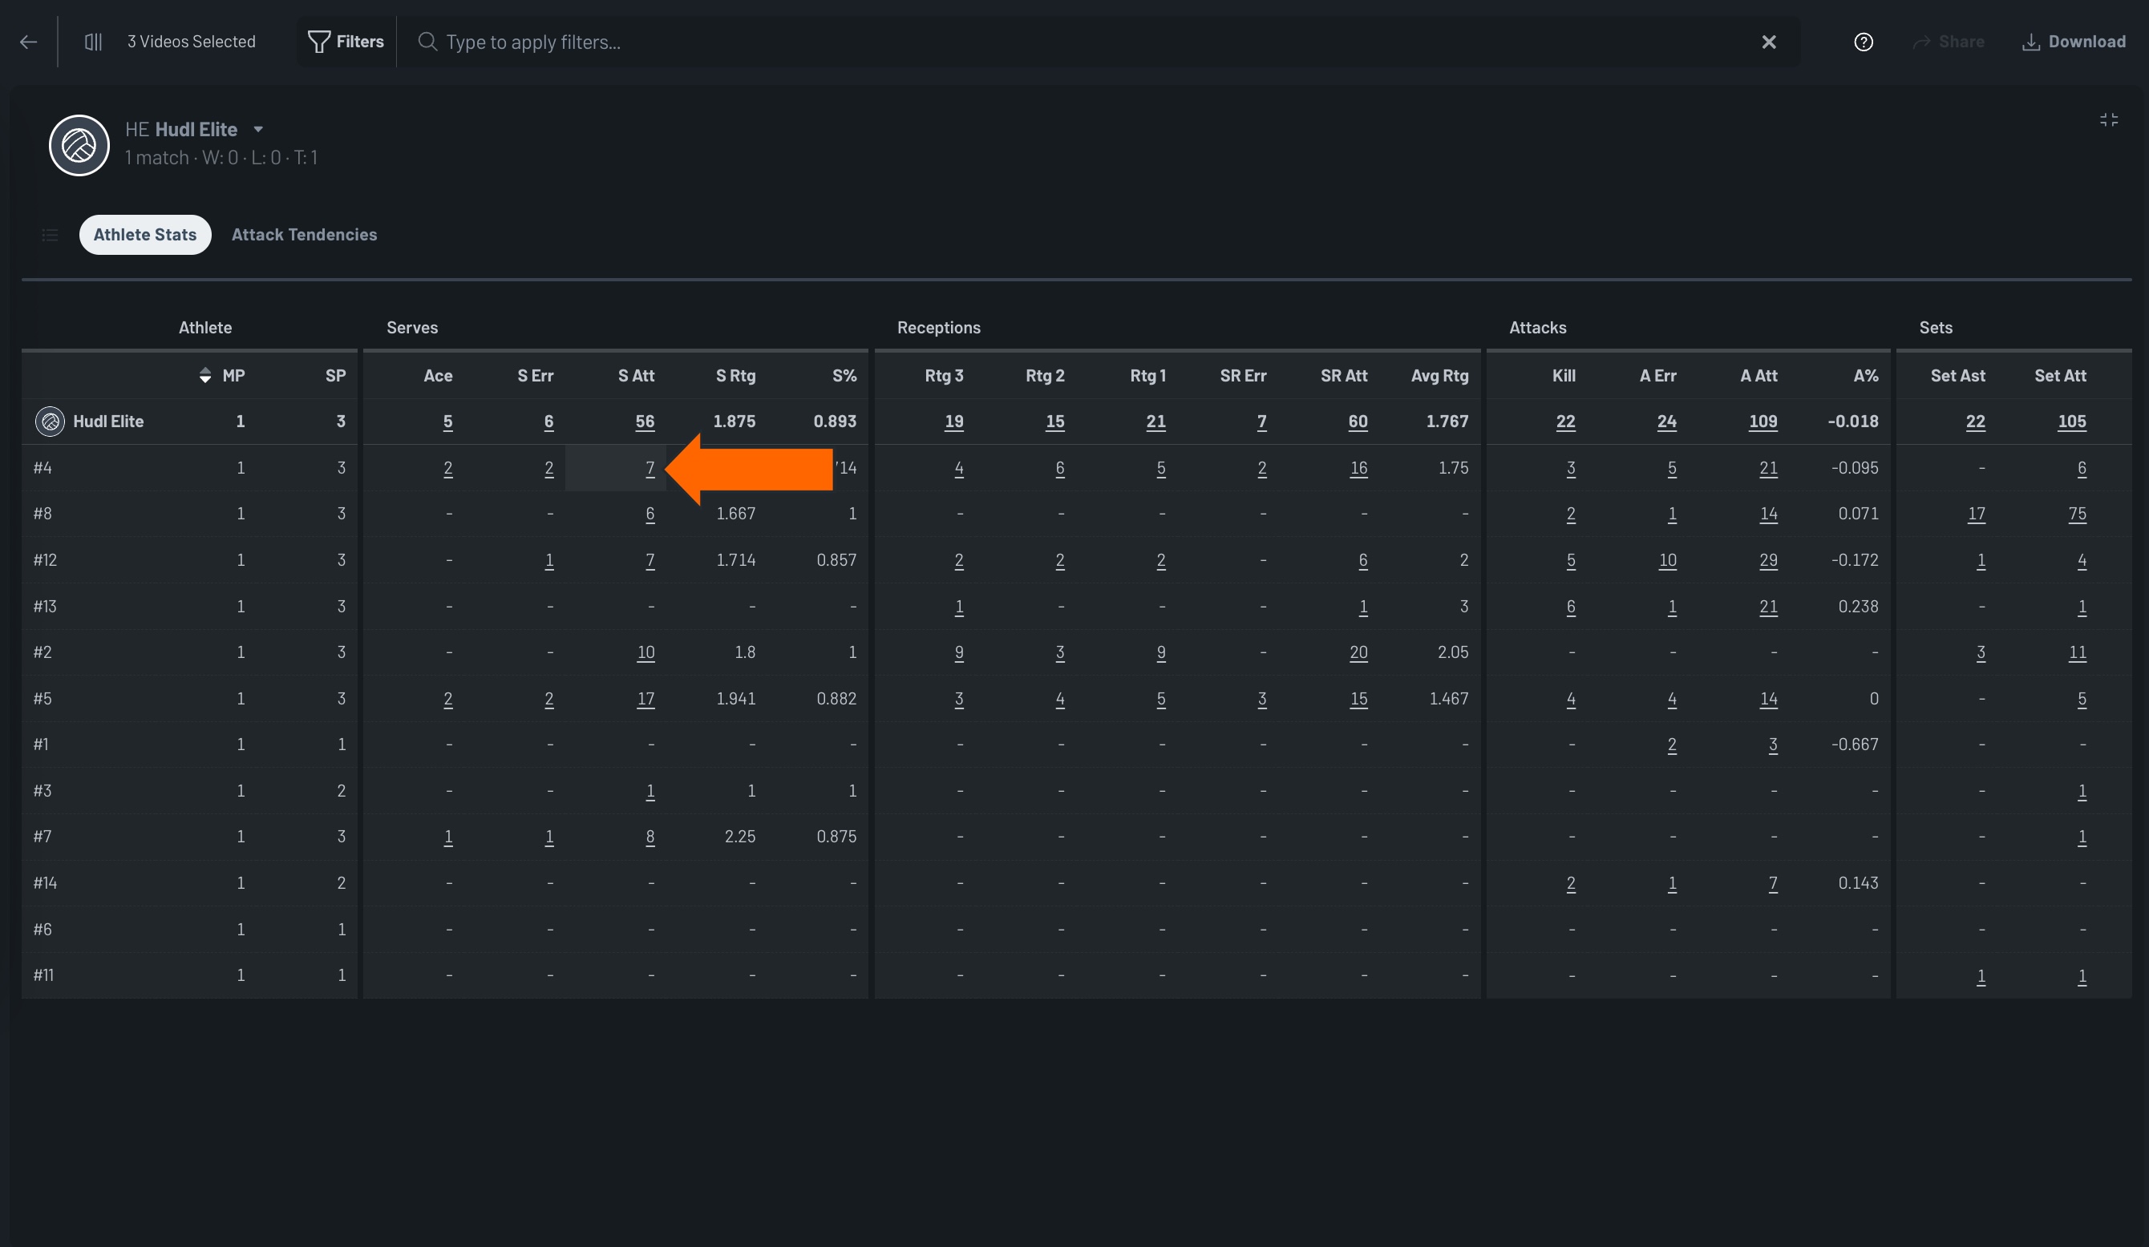Download the stats report

2074,42
